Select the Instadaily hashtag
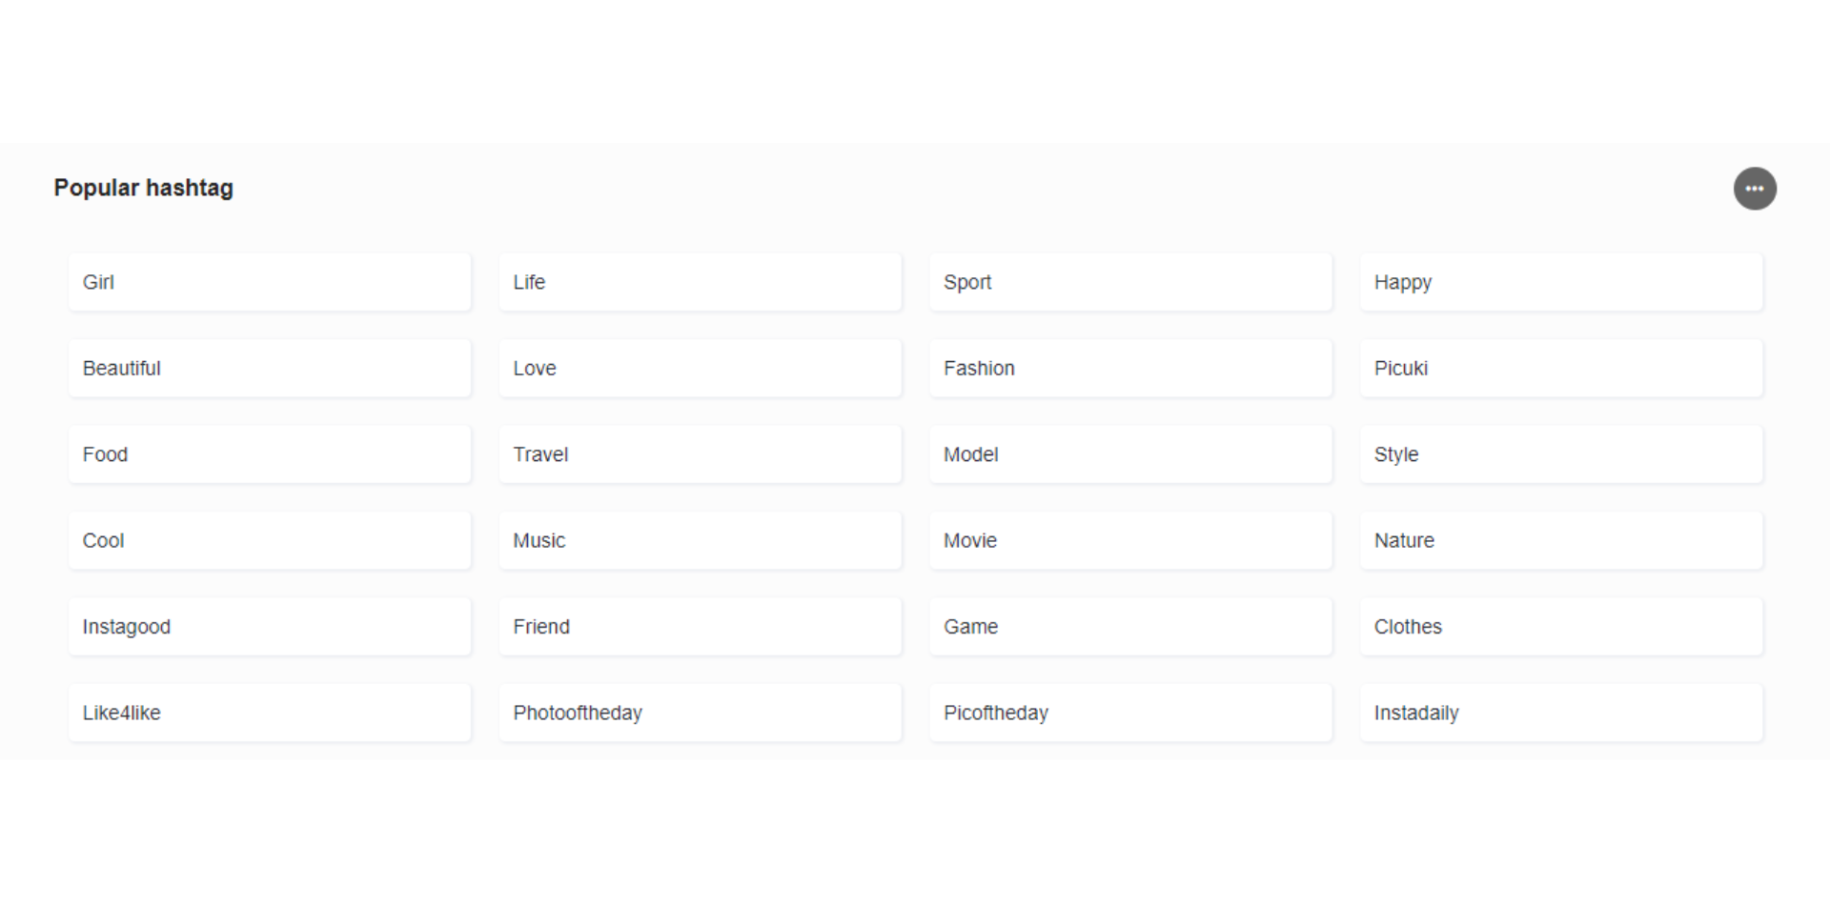1830x905 pixels. (x=1561, y=713)
